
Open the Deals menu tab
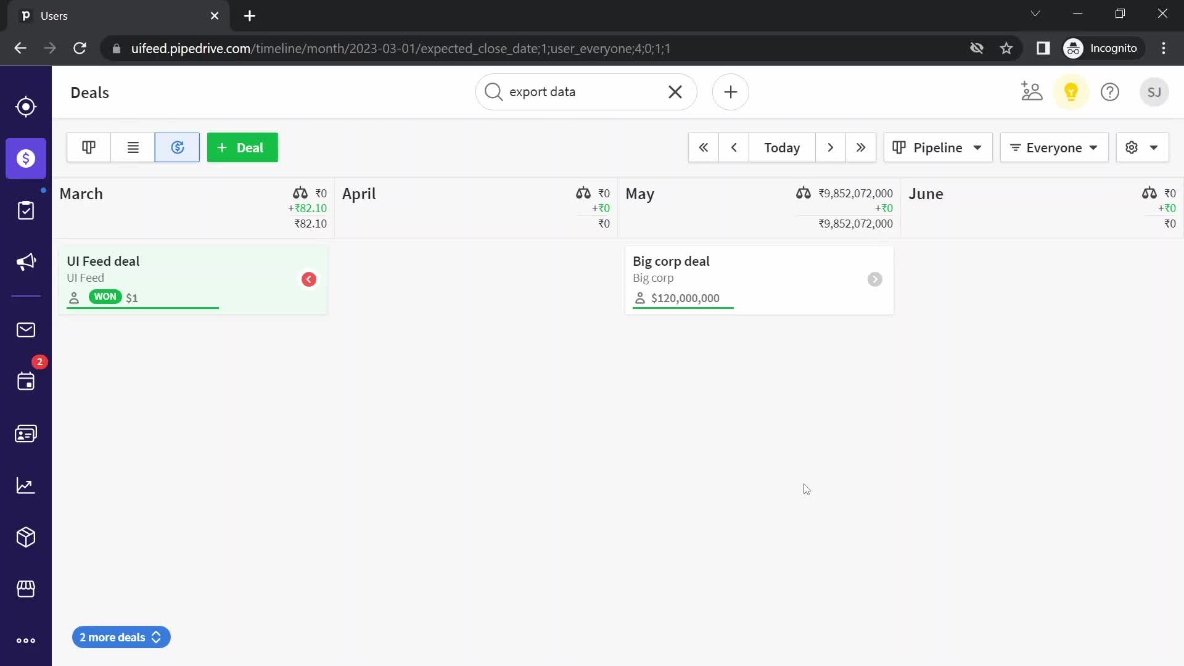pyautogui.click(x=26, y=158)
